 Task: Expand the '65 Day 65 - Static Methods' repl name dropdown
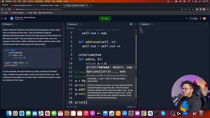point(37,18)
